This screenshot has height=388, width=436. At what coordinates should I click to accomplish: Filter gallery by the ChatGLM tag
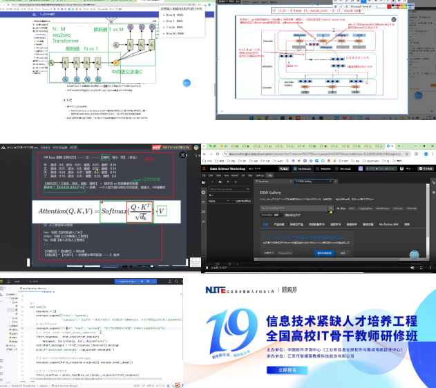[411, 208]
